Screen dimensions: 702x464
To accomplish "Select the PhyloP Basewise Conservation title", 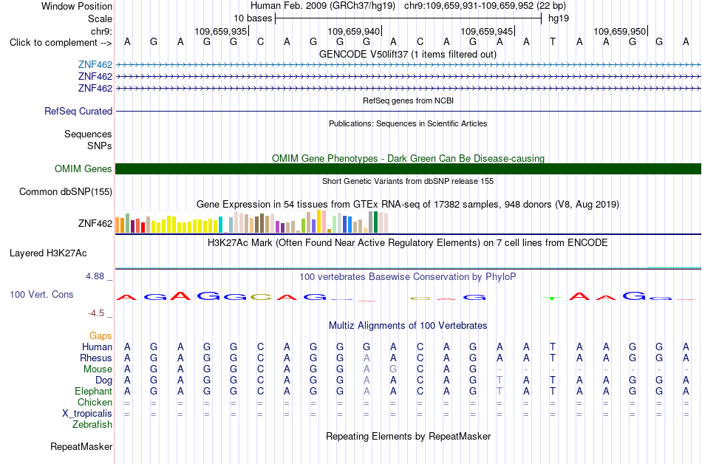I will pyautogui.click(x=408, y=277).
